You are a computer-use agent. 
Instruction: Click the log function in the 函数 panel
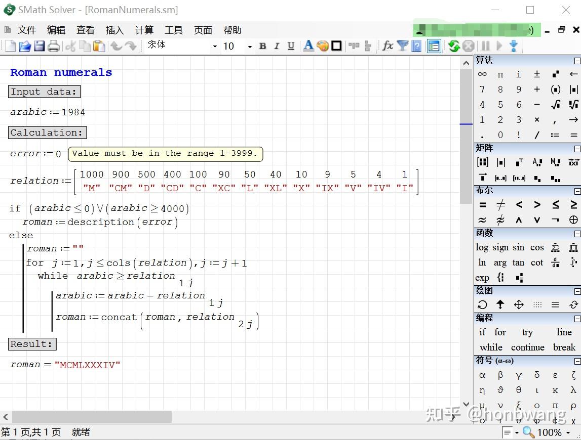pos(481,247)
